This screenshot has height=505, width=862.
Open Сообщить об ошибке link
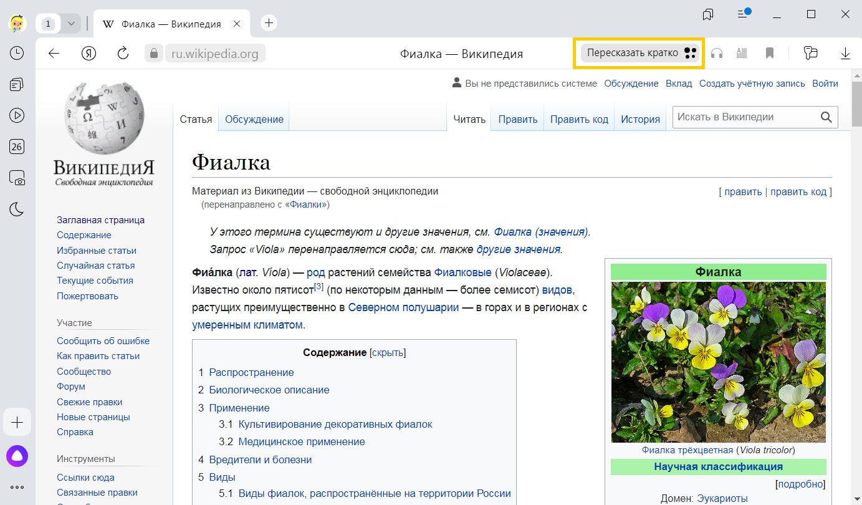(103, 341)
